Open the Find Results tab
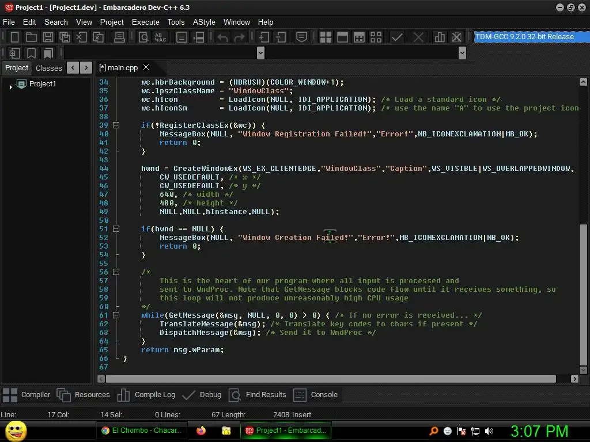Image resolution: width=590 pixels, height=442 pixels. [258, 395]
